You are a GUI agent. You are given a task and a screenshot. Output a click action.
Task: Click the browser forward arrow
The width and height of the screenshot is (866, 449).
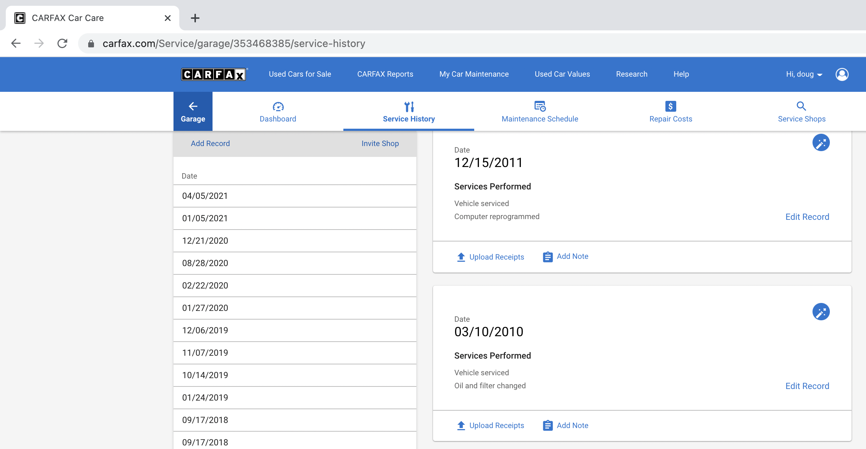point(39,43)
